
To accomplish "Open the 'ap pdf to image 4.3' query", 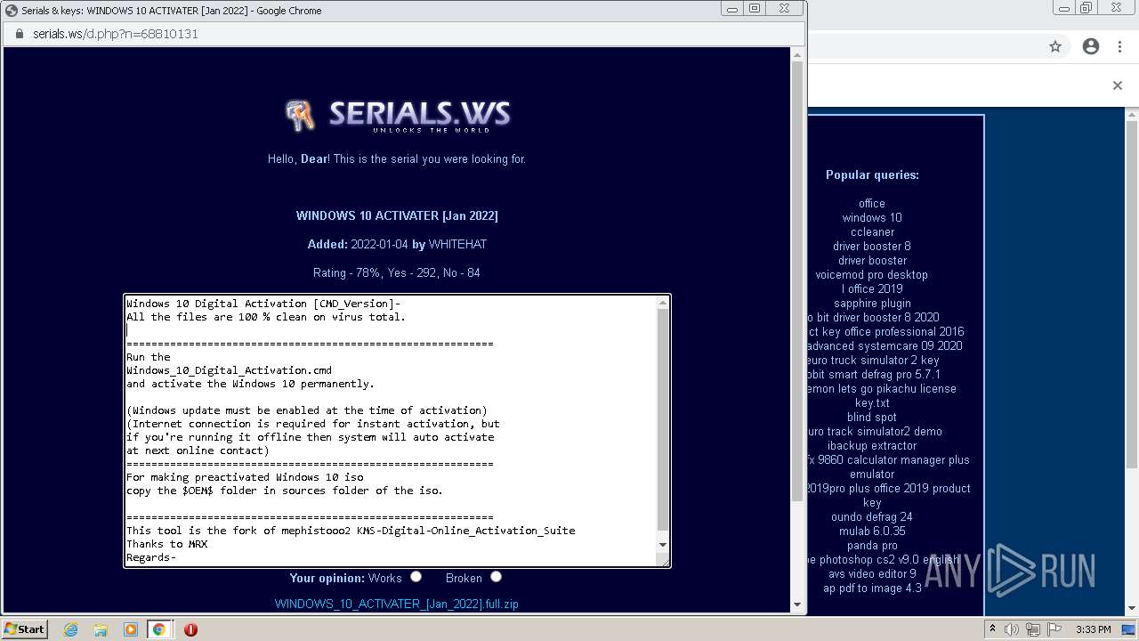I will 872,588.
